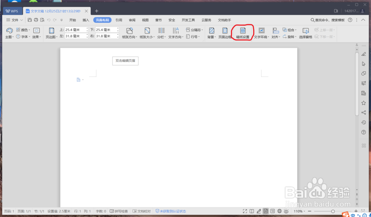
Task: Open the 文件 menu dropdown arrow
Action: (x=22, y=20)
